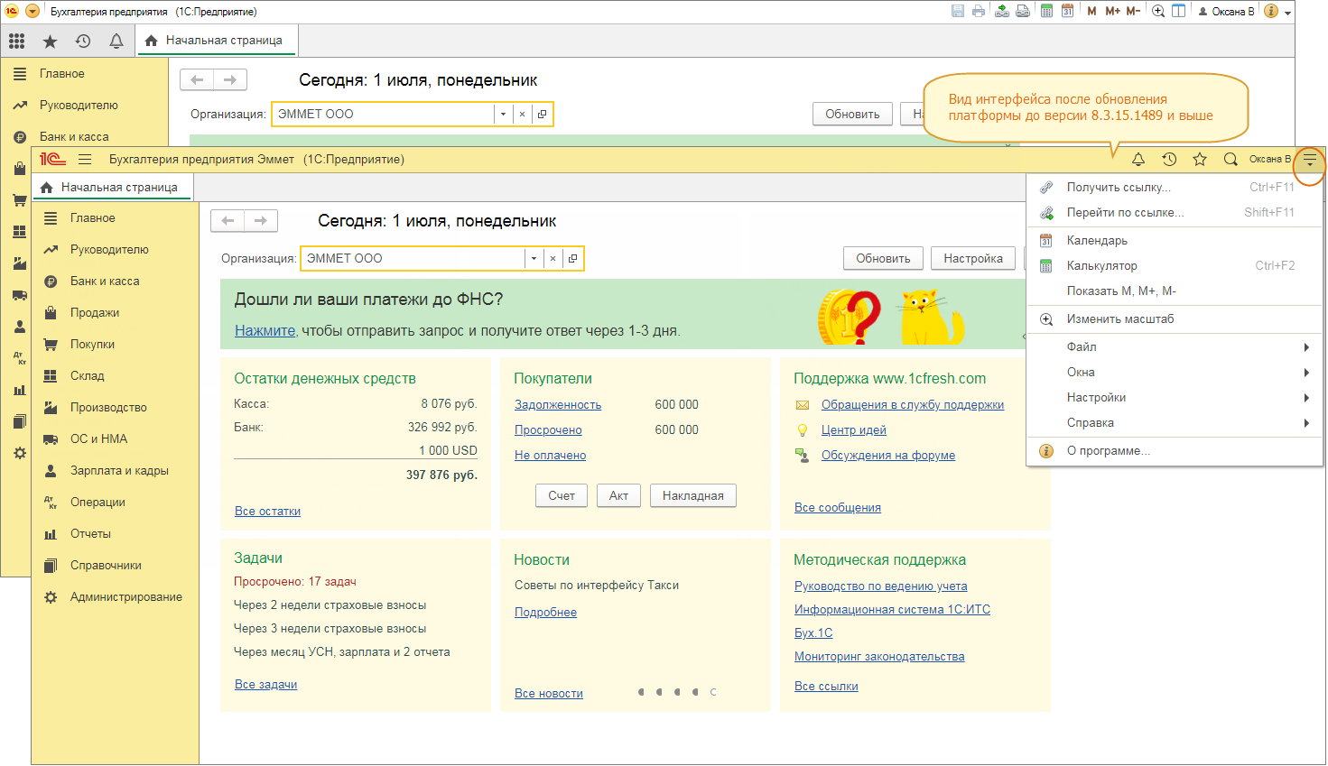1328x766 pixels.
Task: Choose Получить ссылку in the menu
Action: [x=1175, y=188]
